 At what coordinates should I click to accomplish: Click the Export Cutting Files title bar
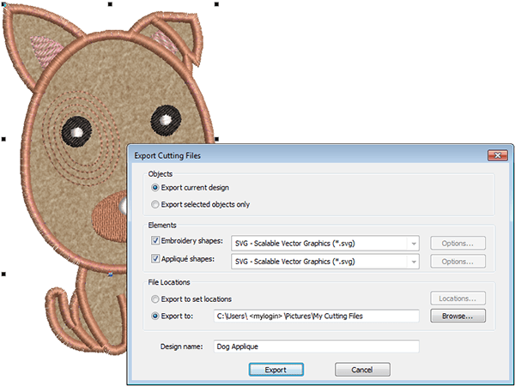point(300,155)
